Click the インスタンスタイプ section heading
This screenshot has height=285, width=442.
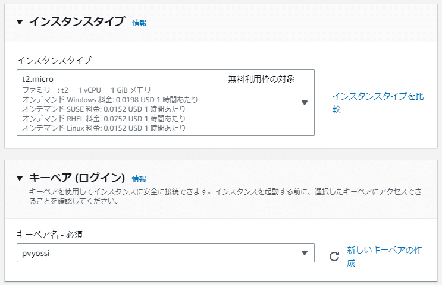[x=77, y=22]
